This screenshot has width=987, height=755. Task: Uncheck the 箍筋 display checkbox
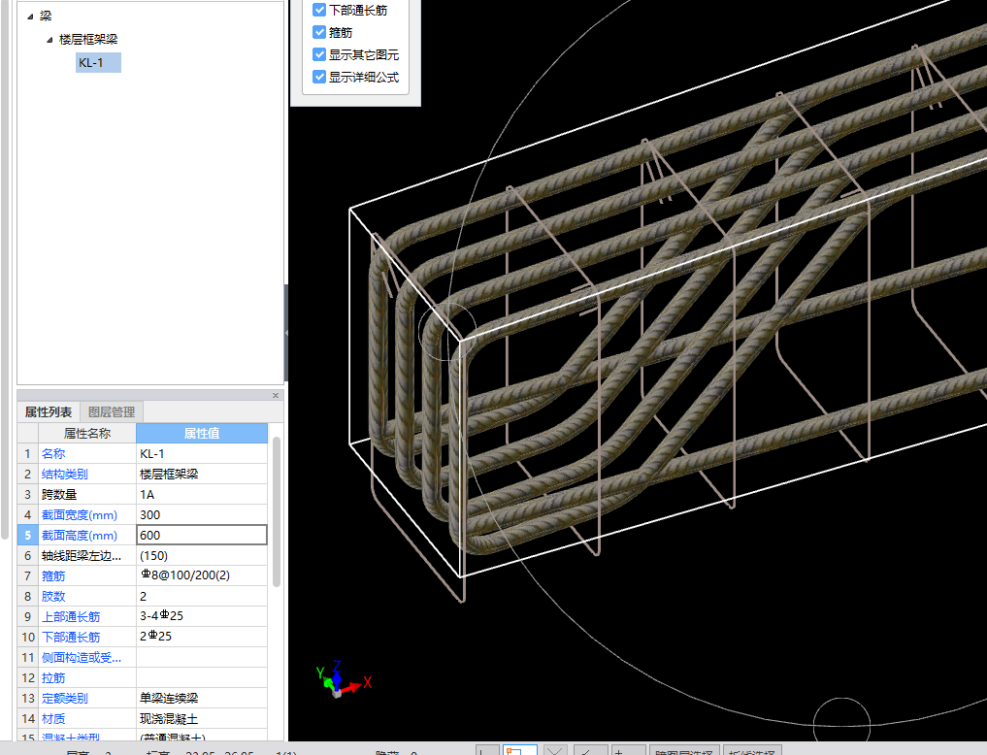319,32
